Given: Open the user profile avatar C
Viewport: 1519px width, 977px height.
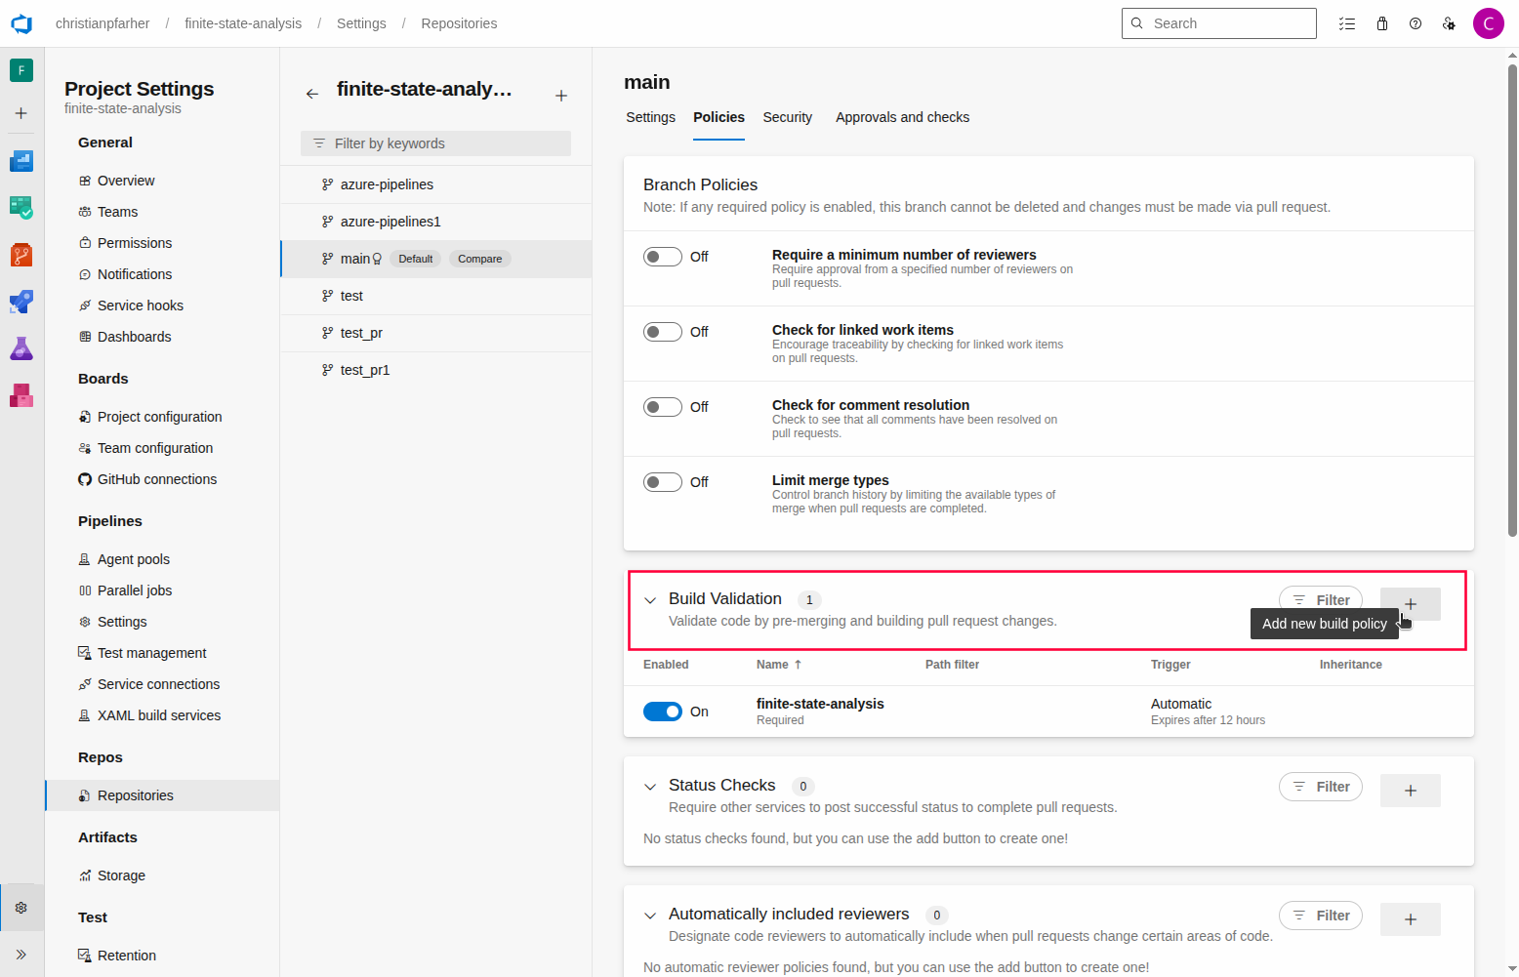Looking at the screenshot, I should (1489, 23).
